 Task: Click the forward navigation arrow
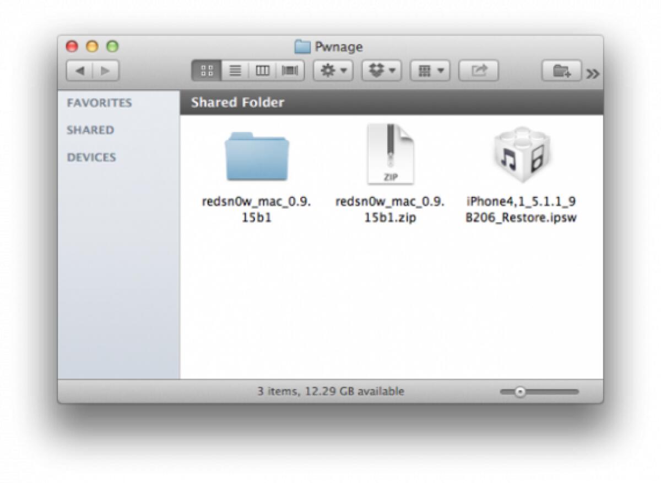(106, 70)
